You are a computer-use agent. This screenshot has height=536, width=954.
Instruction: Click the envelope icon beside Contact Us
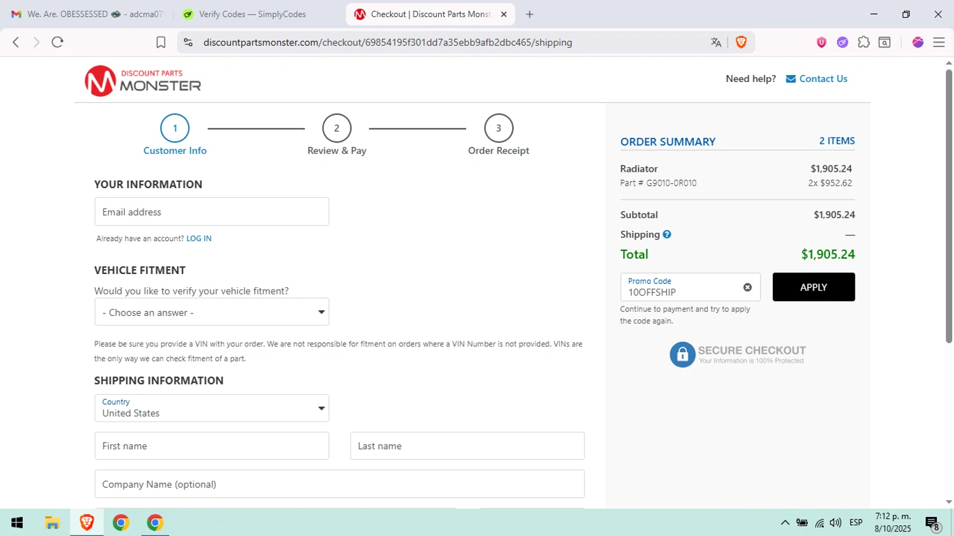tap(791, 79)
